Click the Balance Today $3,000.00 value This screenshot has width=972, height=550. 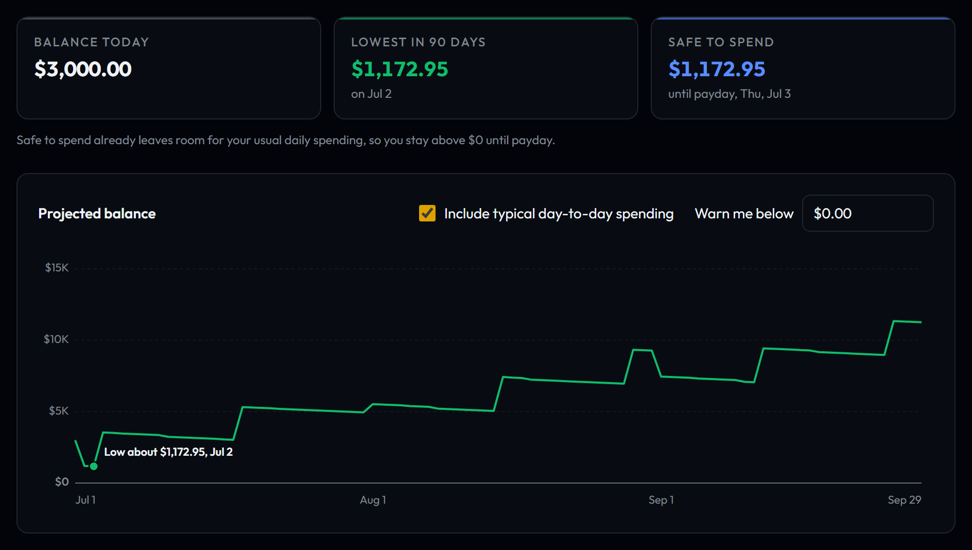coord(83,69)
